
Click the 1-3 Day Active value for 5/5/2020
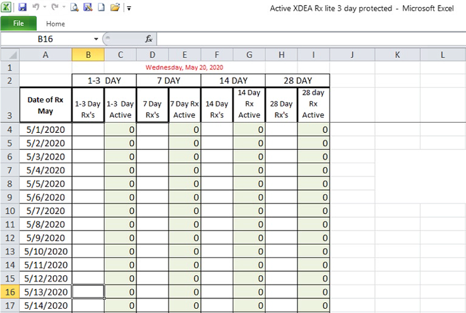click(x=121, y=184)
